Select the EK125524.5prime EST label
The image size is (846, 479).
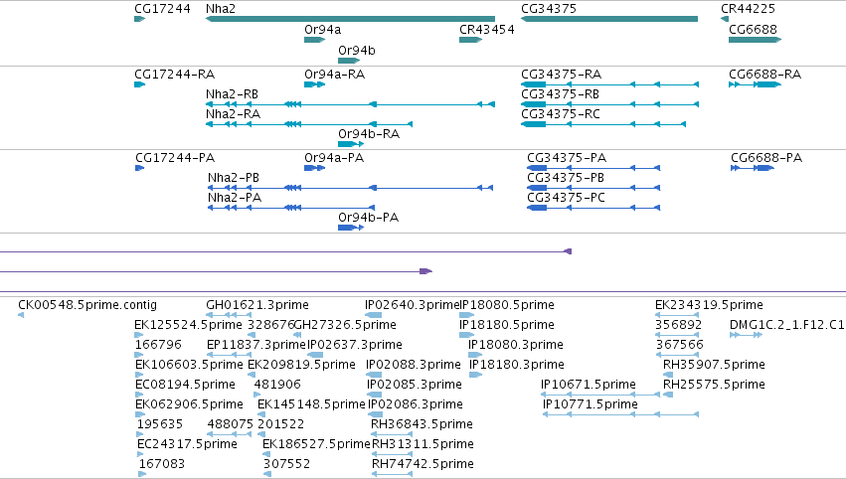188,325
